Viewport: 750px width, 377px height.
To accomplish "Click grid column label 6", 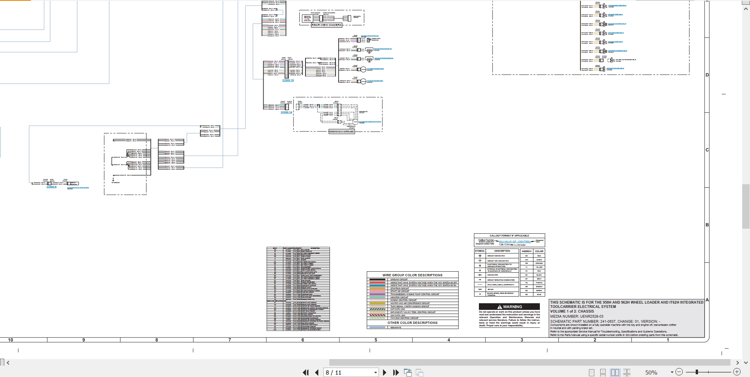I will [303, 340].
